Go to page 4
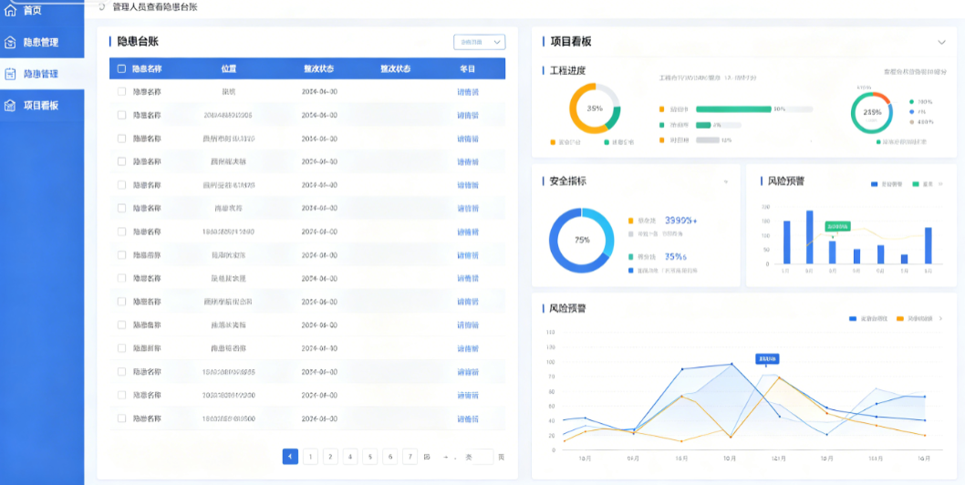965x485 pixels. coord(350,456)
